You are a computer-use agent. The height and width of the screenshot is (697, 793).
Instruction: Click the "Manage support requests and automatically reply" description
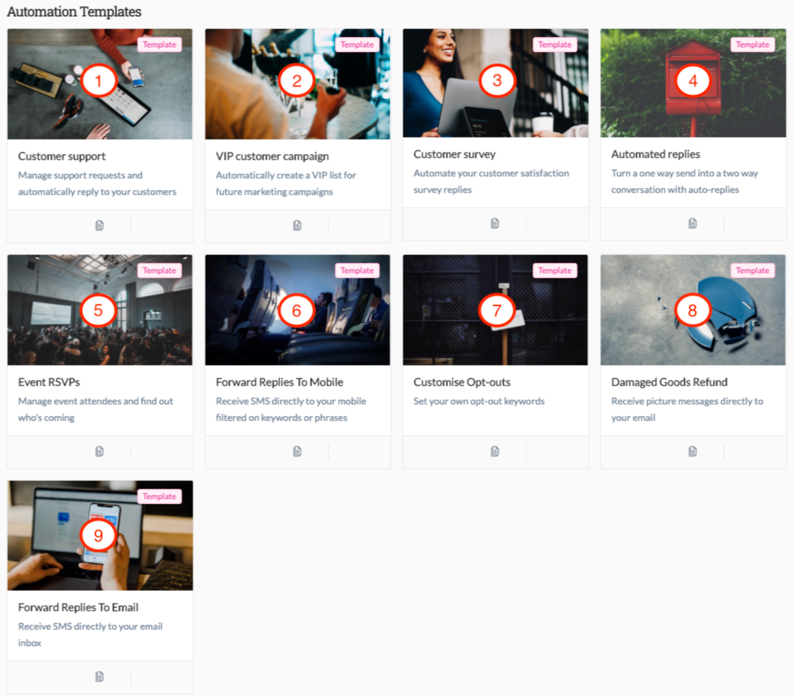[97, 183]
